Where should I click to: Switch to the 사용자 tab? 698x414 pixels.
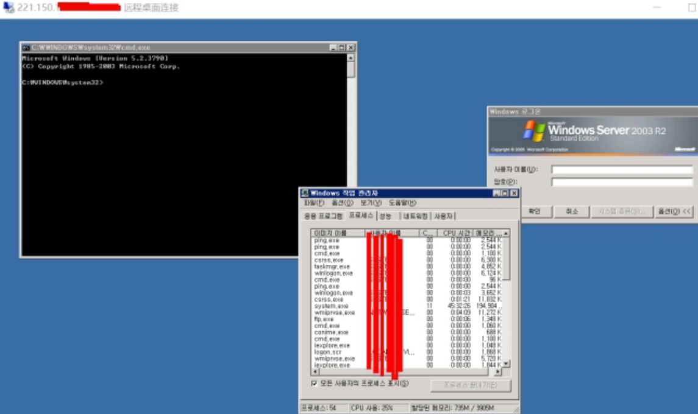pos(443,216)
